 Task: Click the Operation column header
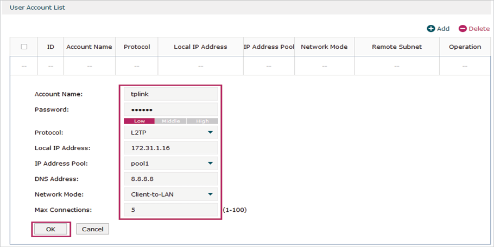click(465, 47)
